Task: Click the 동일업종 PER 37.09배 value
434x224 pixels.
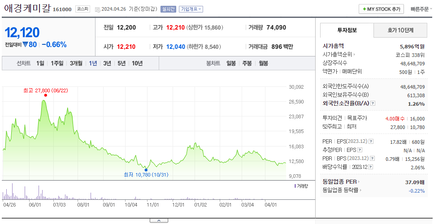Action: [415, 182]
